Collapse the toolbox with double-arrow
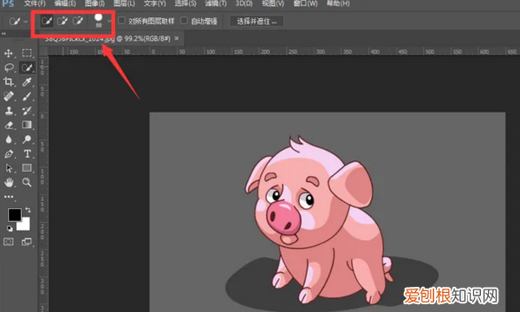The image size is (520, 312). pyautogui.click(x=3, y=34)
